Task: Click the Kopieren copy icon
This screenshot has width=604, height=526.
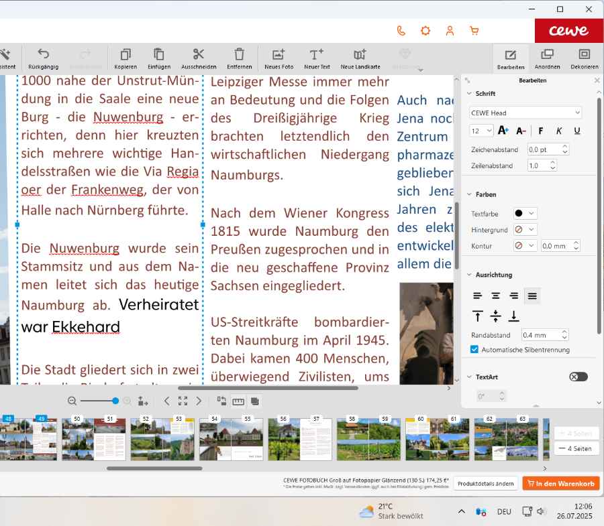Action: 125,55
